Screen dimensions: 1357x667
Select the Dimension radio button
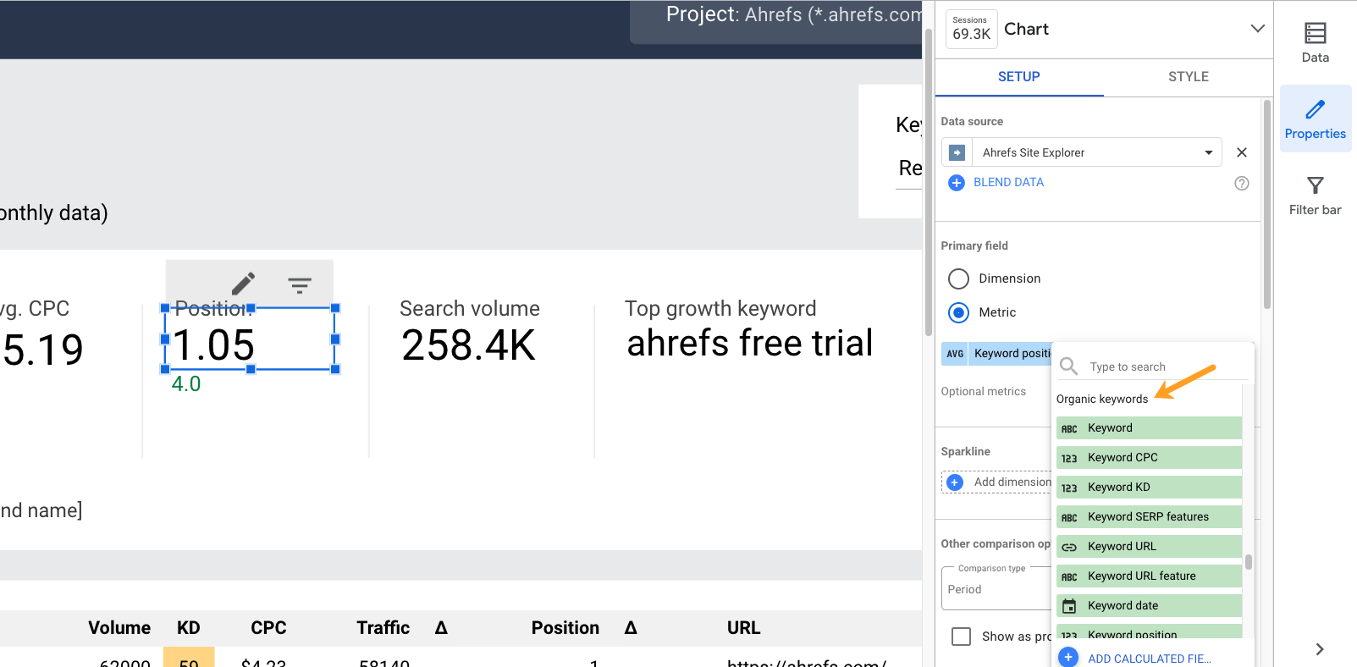(x=958, y=278)
